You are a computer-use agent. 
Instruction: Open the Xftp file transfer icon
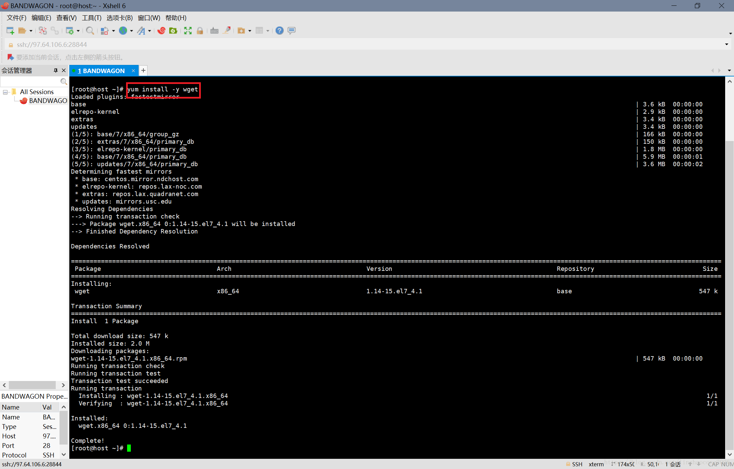click(173, 31)
